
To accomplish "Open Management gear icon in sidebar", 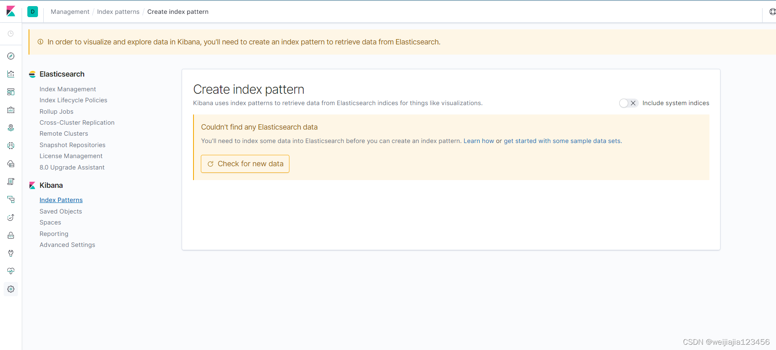I will pyautogui.click(x=11, y=289).
